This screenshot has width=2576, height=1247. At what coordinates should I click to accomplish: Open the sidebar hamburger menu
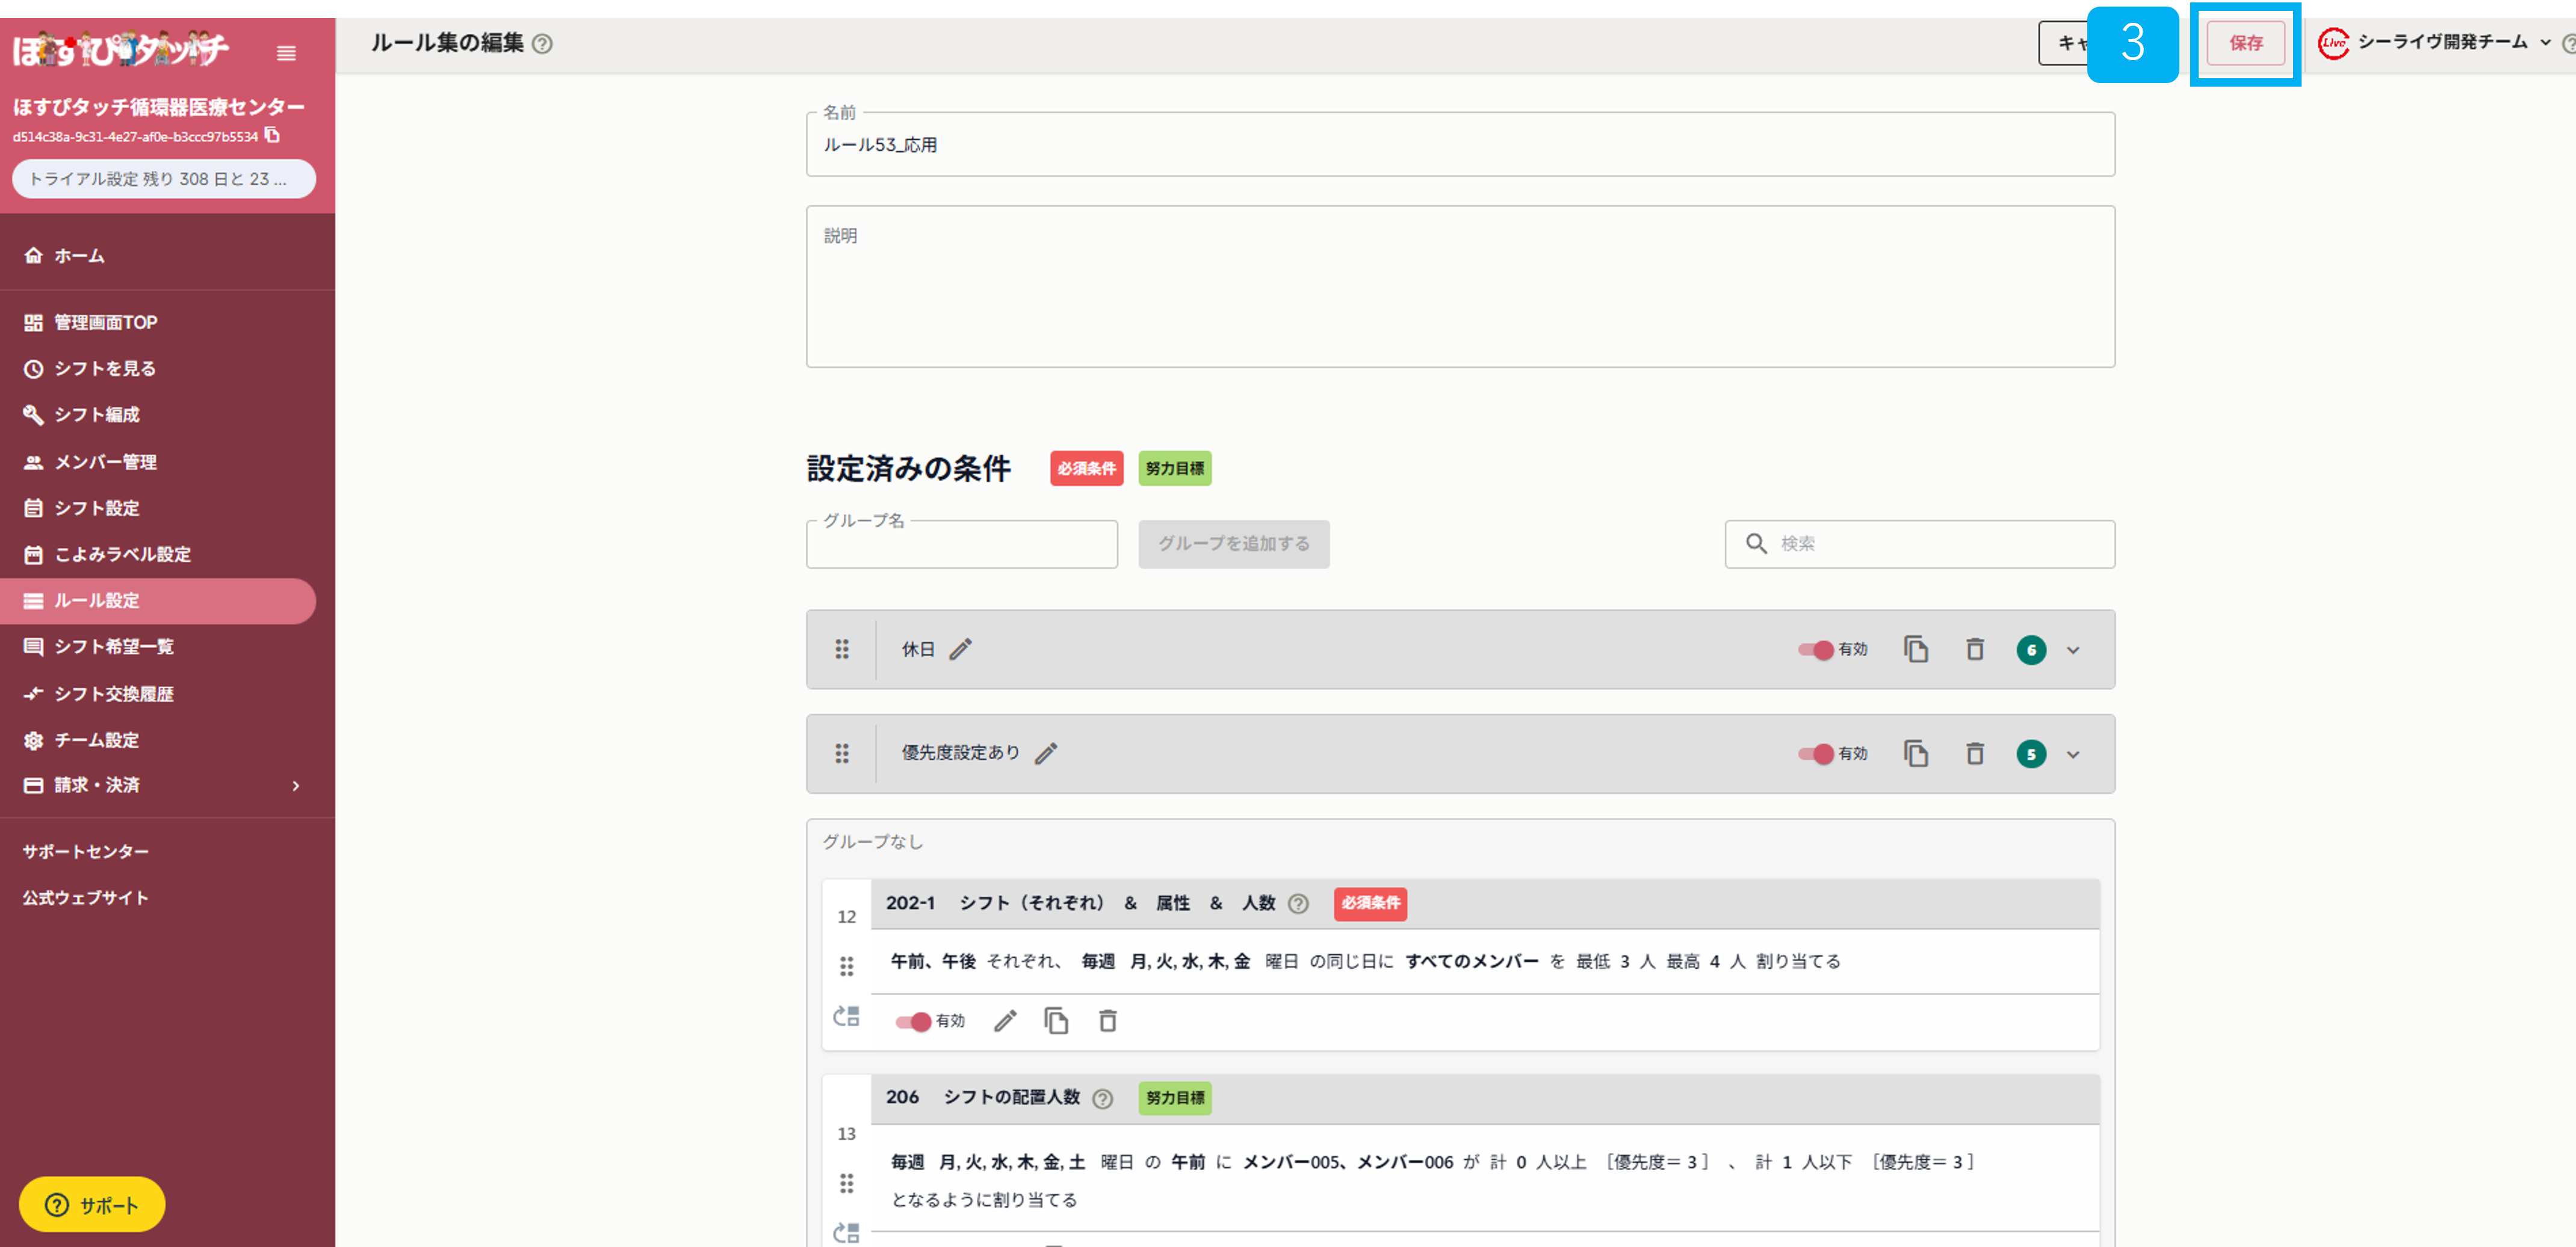point(287,53)
